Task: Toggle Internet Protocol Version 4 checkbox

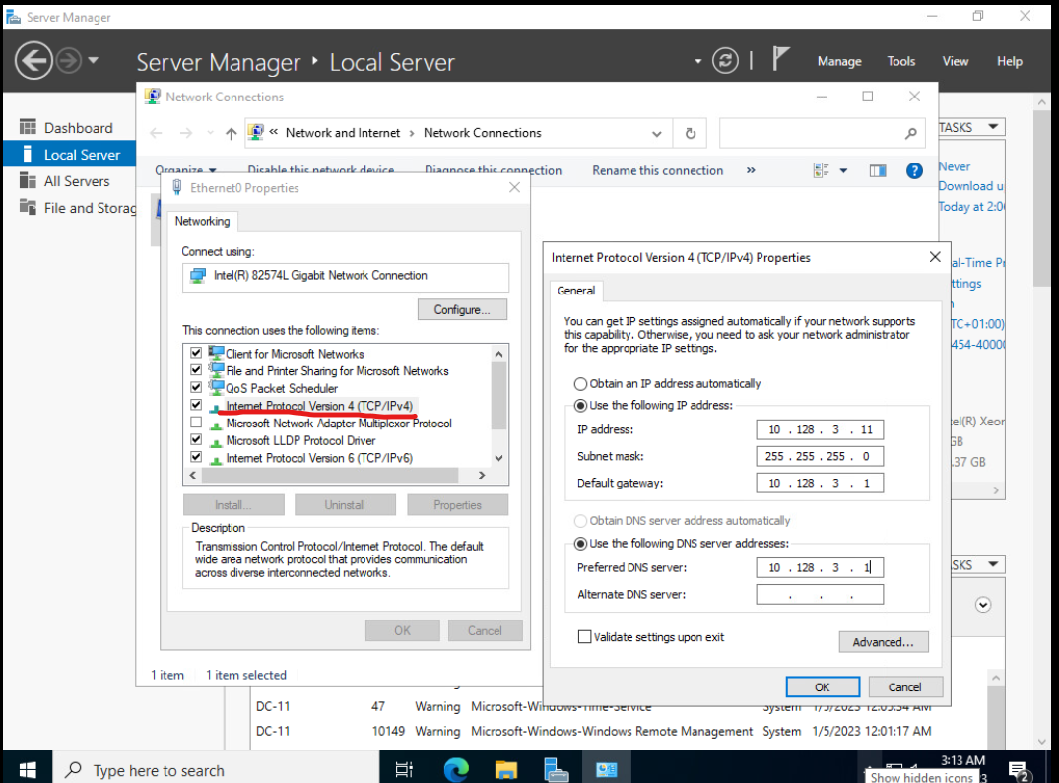Action: coord(196,405)
